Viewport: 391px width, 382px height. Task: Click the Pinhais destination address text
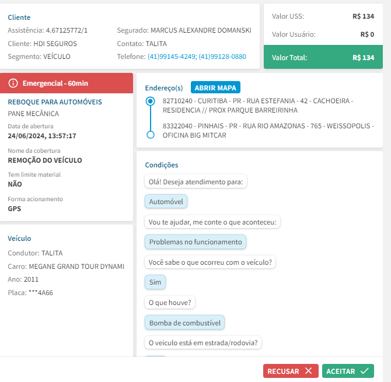[260, 131]
